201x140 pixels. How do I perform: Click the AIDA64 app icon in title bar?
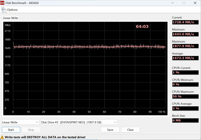click(3, 3)
